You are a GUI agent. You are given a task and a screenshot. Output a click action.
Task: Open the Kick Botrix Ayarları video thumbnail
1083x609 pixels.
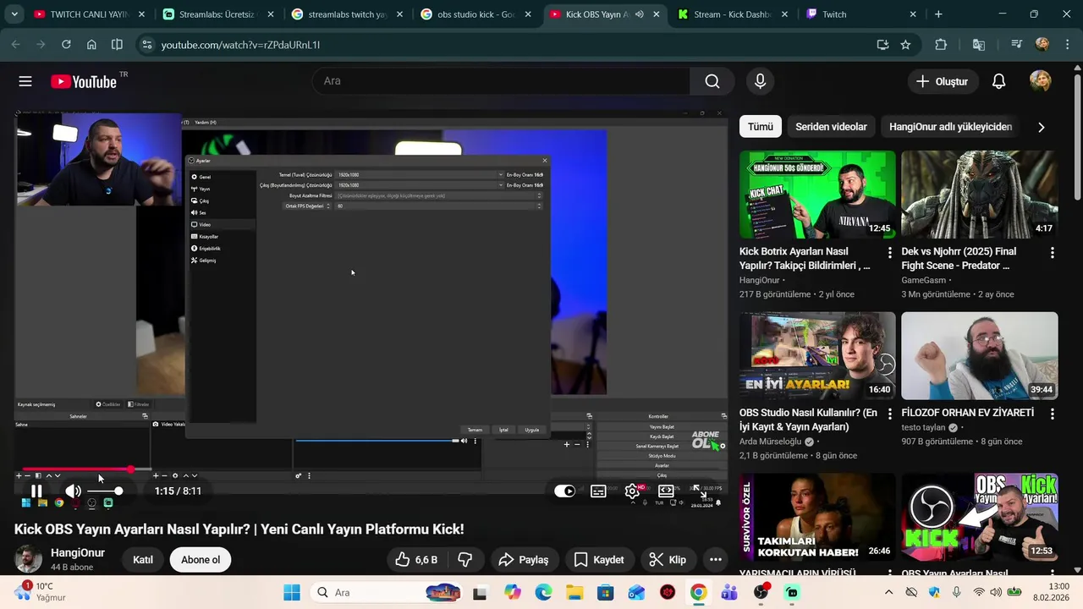pyautogui.click(x=817, y=195)
